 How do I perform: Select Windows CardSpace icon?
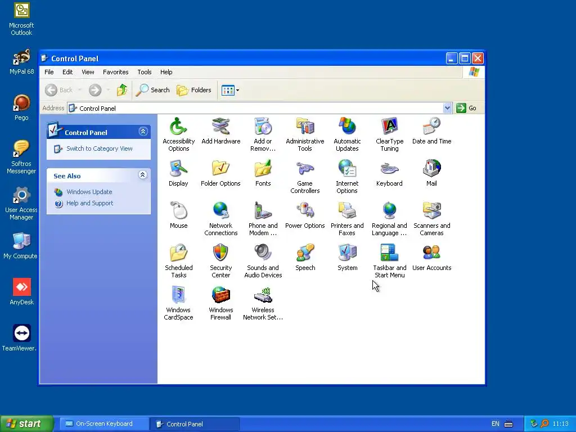(x=178, y=303)
